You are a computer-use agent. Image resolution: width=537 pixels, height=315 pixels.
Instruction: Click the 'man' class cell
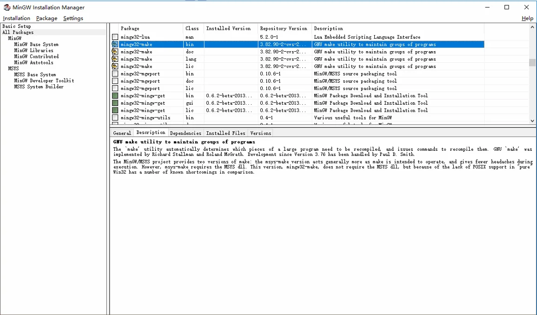coord(189,37)
